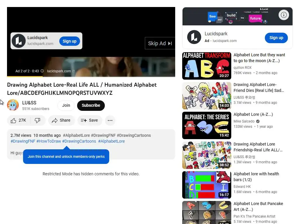Open the health bars video thumbnail

click(207, 185)
